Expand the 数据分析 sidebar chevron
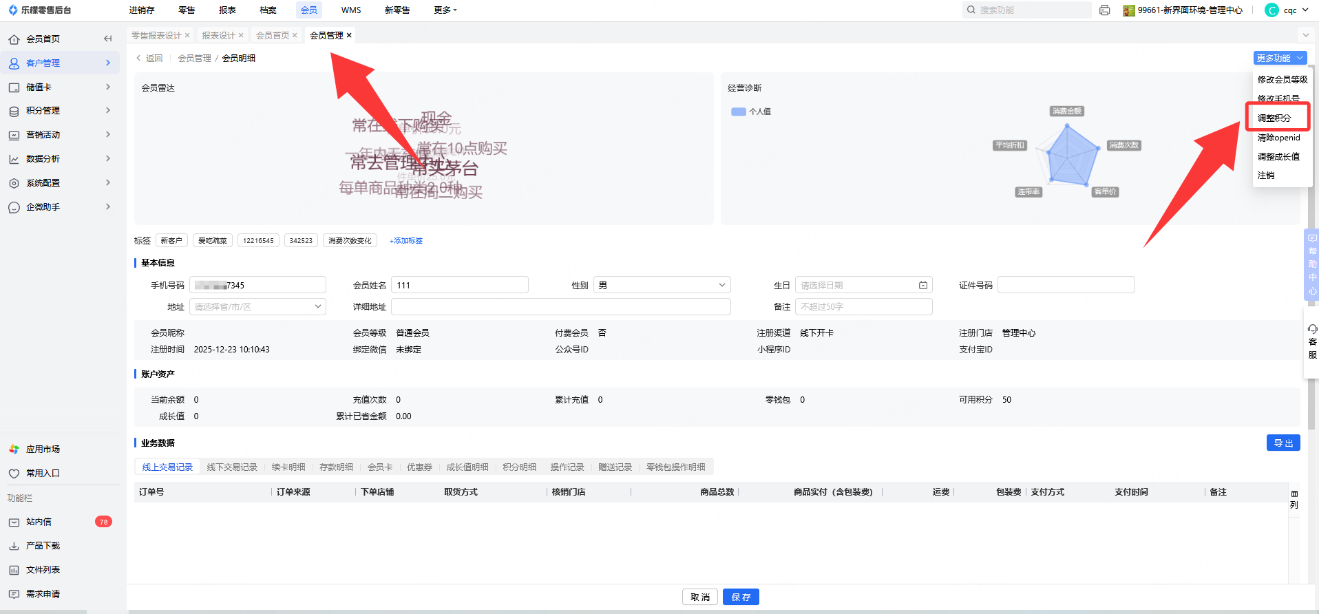Viewport: 1319px width, 614px height. click(108, 158)
